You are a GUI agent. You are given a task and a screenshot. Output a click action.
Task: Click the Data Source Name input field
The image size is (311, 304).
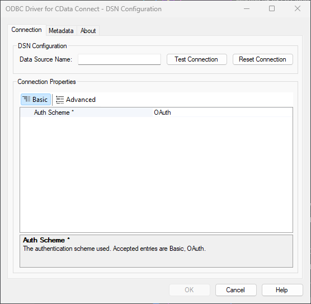(x=119, y=59)
